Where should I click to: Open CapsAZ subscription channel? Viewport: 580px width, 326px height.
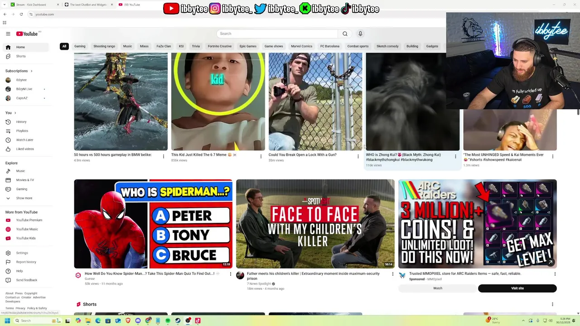pos(26,98)
